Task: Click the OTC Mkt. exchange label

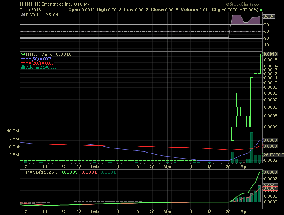Action: pos(83,4)
